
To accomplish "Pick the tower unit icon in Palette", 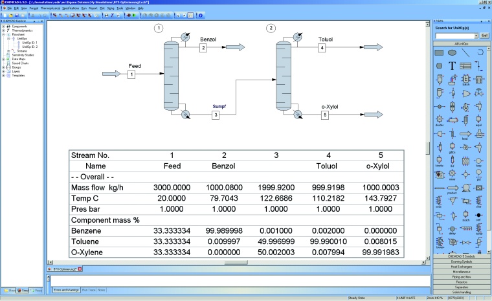I will [x=479, y=229].
